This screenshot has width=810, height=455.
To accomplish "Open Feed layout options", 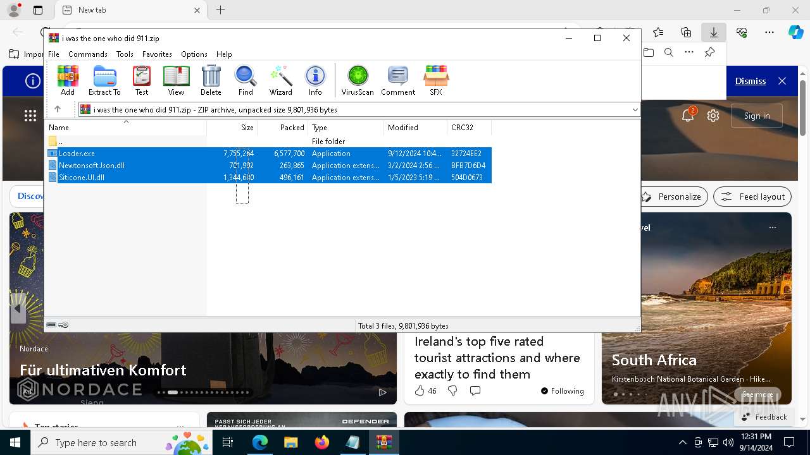I will pyautogui.click(x=752, y=197).
